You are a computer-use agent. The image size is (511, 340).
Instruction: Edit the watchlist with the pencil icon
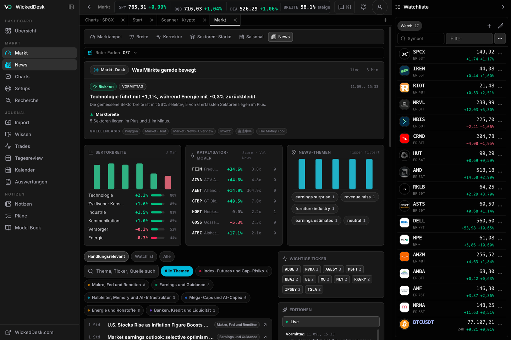tap(501, 26)
